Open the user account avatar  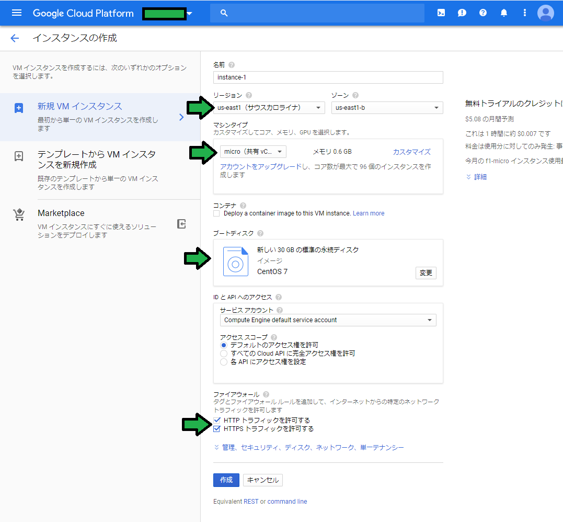[x=545, y=13]
